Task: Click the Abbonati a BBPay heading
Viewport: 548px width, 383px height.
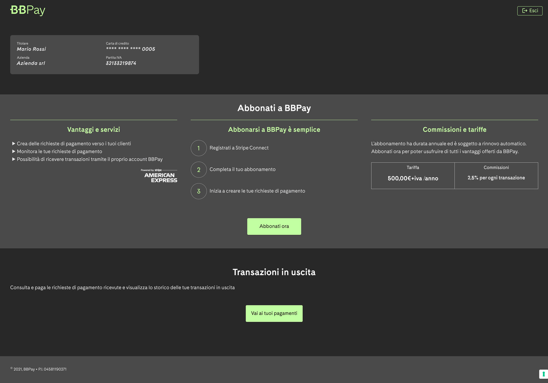Action: click(274, 108)
